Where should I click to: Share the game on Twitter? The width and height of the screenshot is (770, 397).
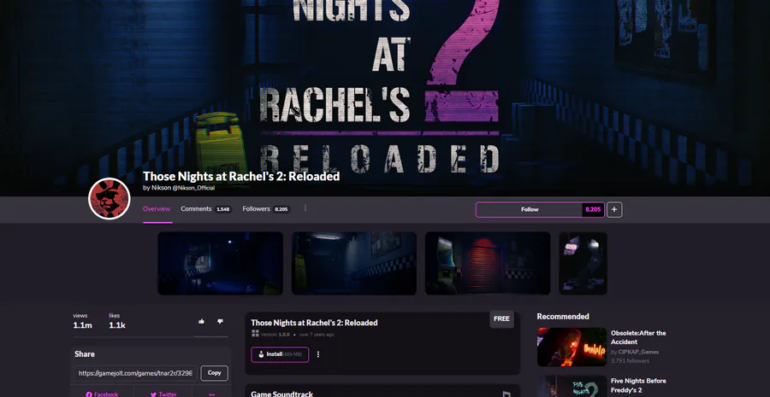pos(163,394)
